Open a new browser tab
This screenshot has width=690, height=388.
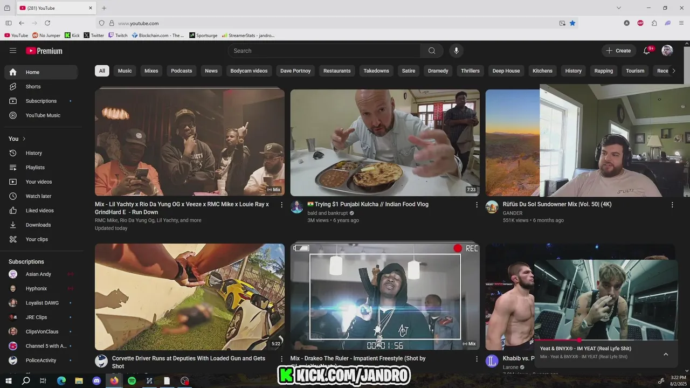coord(104,8)
